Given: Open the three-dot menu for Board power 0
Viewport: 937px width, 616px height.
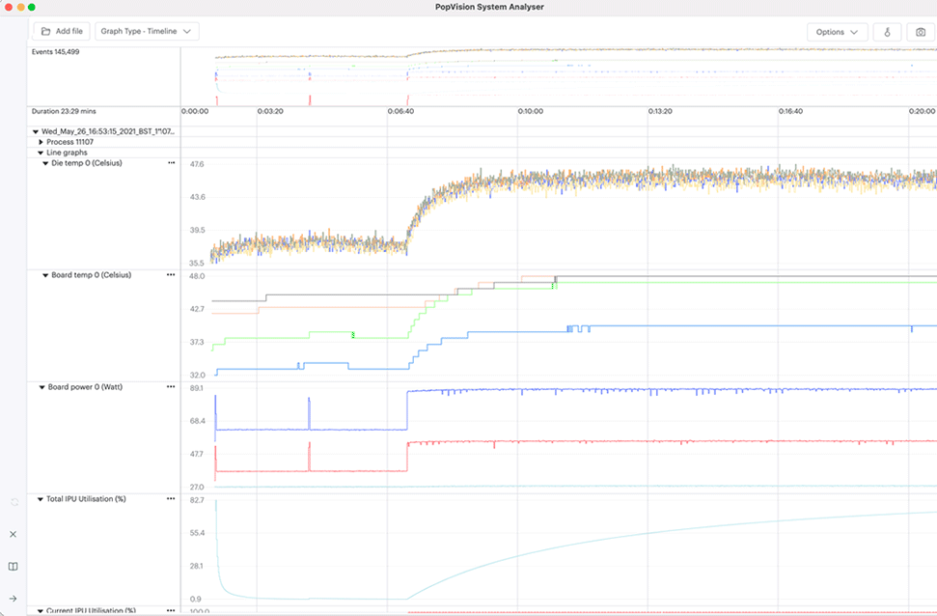Looking at the screenshot, I should tap(171, 387).
